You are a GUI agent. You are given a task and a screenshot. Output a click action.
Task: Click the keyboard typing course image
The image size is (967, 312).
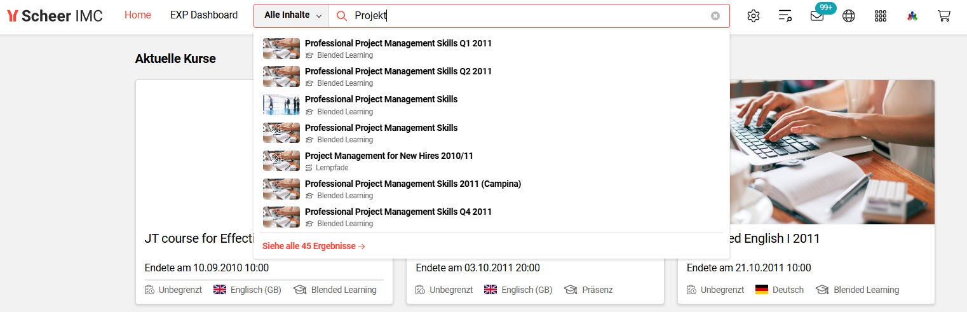(832, 151)
